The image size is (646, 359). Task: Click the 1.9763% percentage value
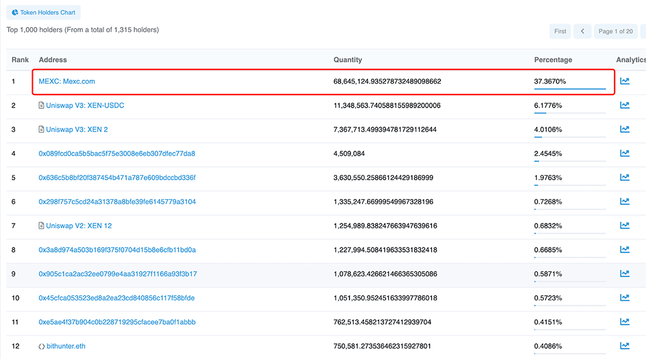click(x=548, y=178)
